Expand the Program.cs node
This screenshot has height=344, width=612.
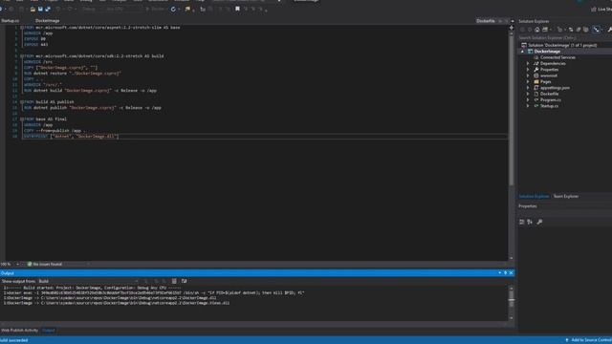click(528, 99)
